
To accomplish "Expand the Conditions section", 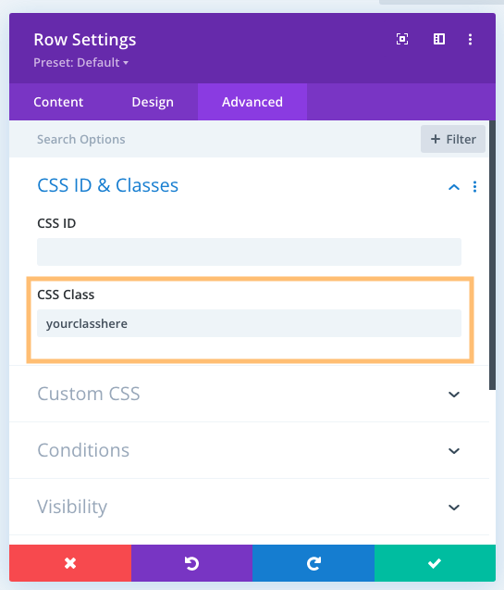I will [250, 450].
